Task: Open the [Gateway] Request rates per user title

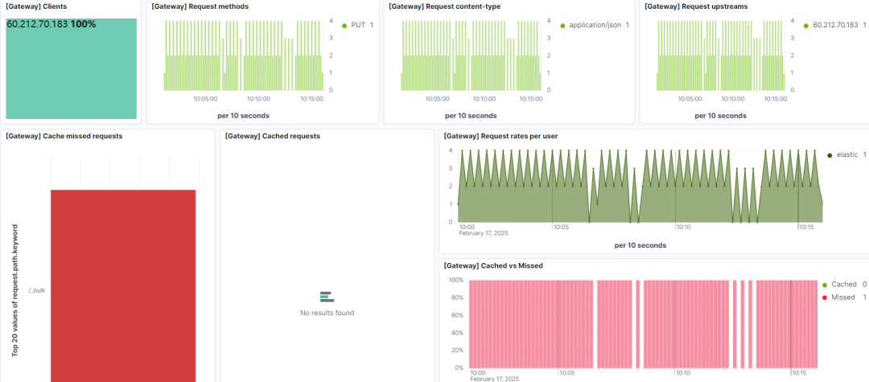Action: pos(500,136)
